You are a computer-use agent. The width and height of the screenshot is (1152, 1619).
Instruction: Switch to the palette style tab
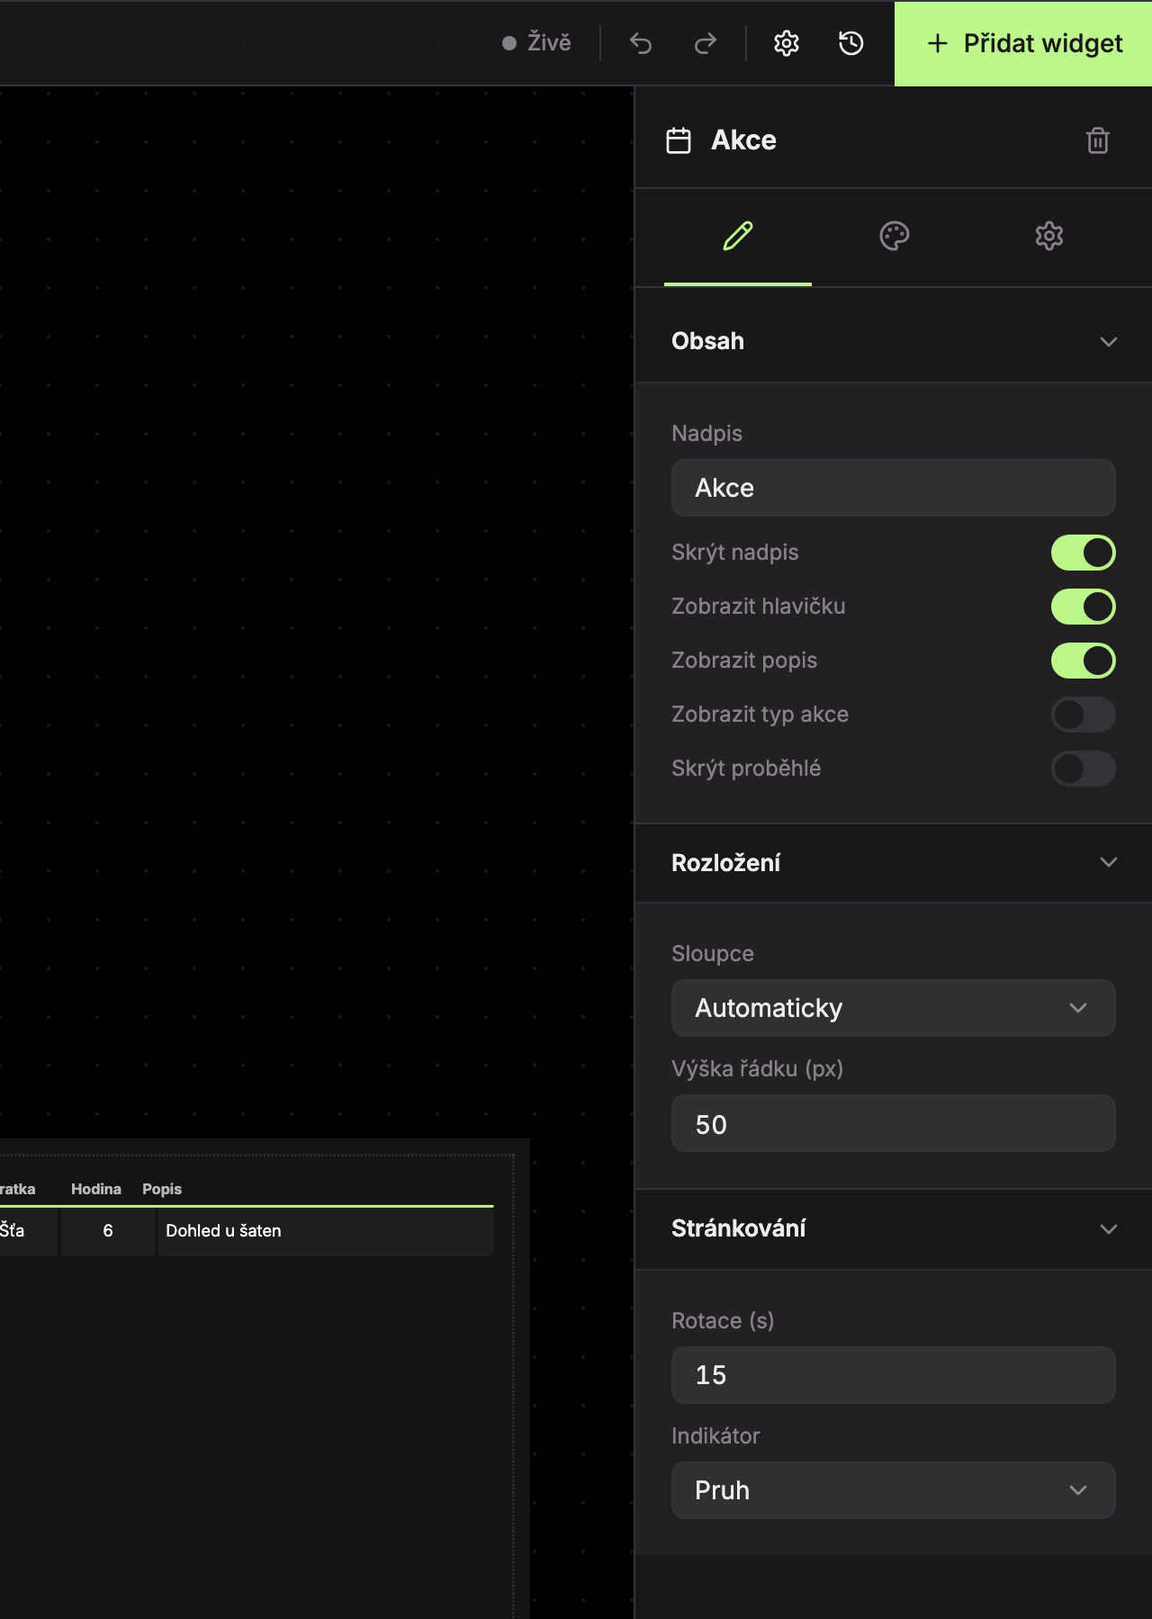pos(894,237)
